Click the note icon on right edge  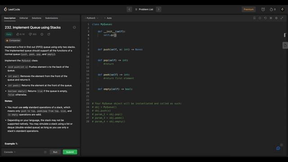(x=285, y=45)
